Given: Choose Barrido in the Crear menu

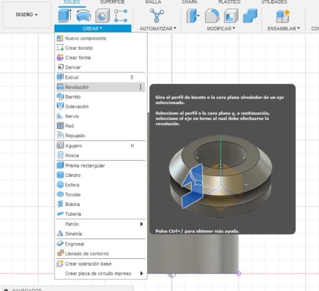Looking at the screenshot, I should click(x=73, y=97).
